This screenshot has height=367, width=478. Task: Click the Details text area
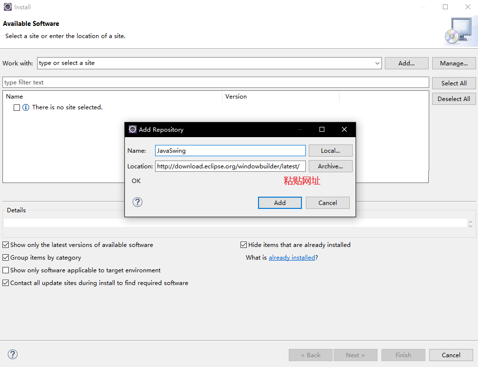click(x=235, y=223)
